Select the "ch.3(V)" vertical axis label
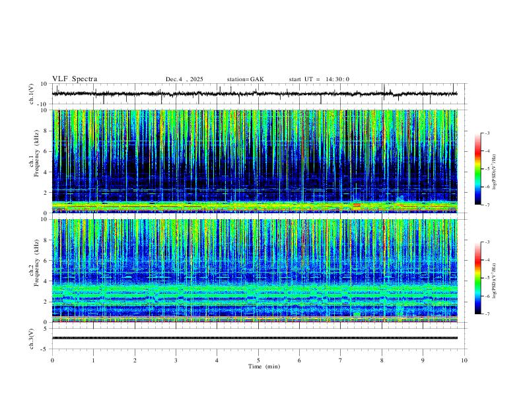Screen dimensions: 523x404 [32, 339]
